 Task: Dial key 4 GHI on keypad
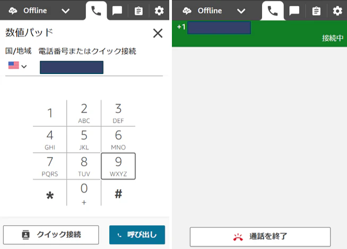pyautogui.click(x=50, y=140)
